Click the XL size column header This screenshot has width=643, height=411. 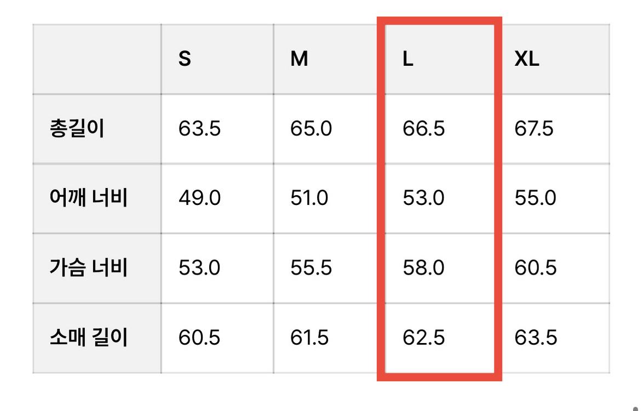point(527,59)
